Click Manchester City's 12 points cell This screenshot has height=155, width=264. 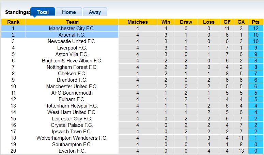click(255, 28)
